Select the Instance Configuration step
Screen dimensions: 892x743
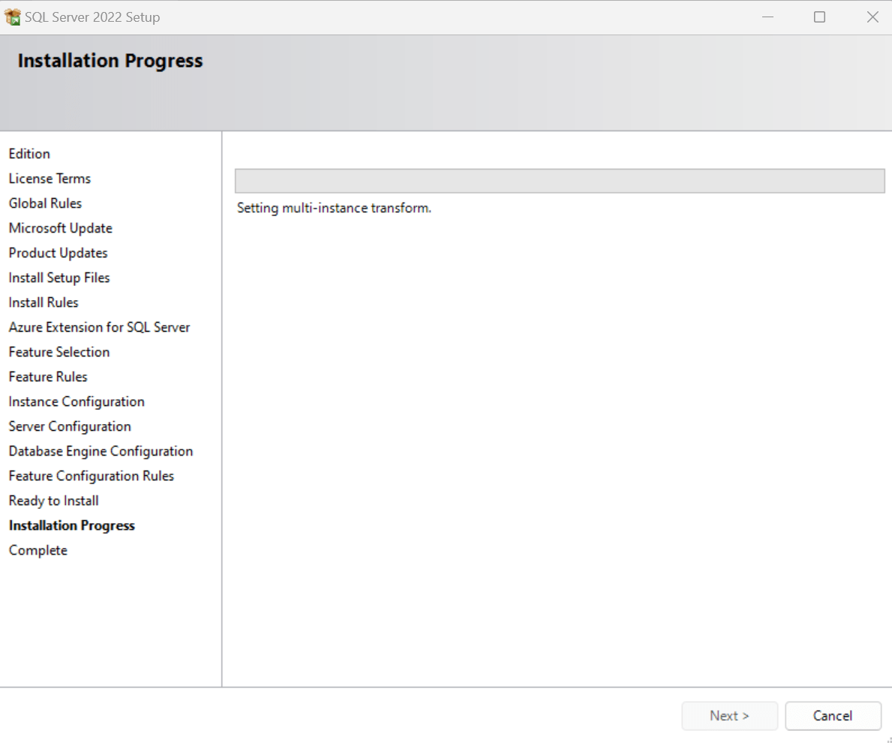pyautogui.click(x=77, y=402)
